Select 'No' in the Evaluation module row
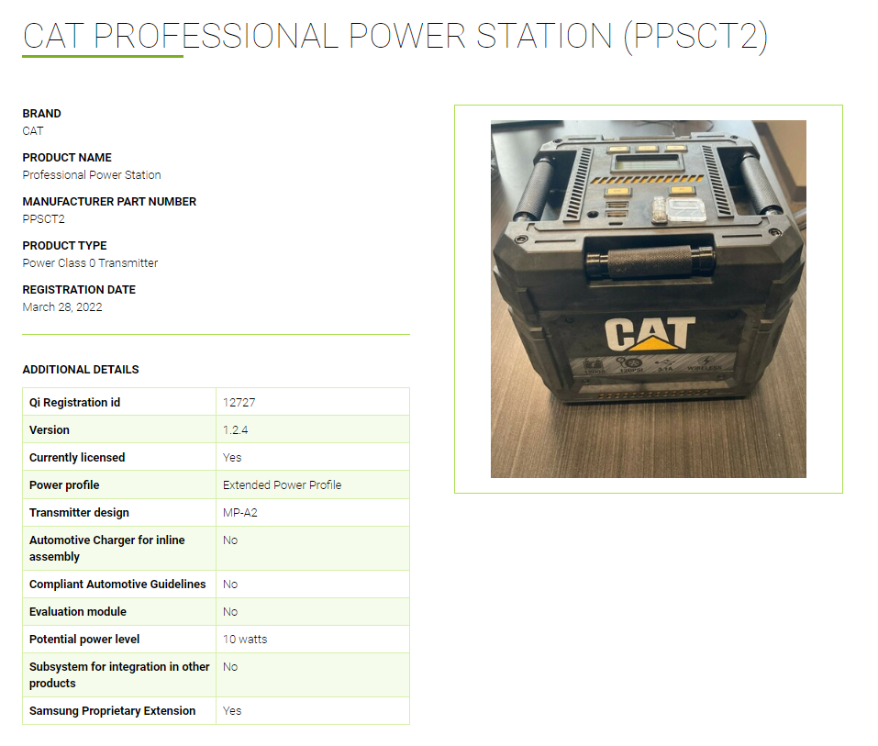Viewport: 878px width, 746px height. click(230, 612)
